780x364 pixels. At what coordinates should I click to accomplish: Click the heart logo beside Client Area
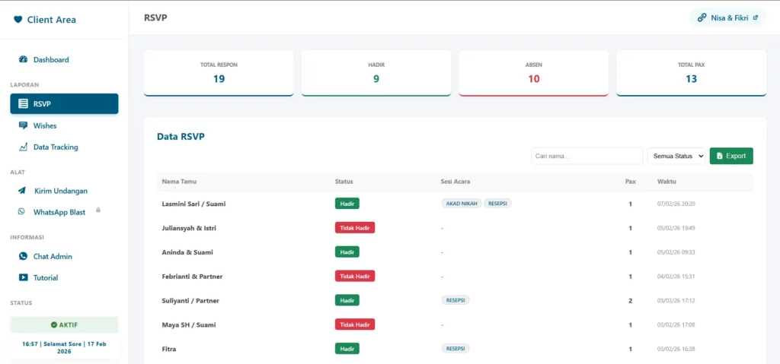(x=18, y=20)
